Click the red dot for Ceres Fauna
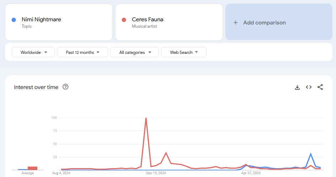Screen dimensions: 336x177 124,20
